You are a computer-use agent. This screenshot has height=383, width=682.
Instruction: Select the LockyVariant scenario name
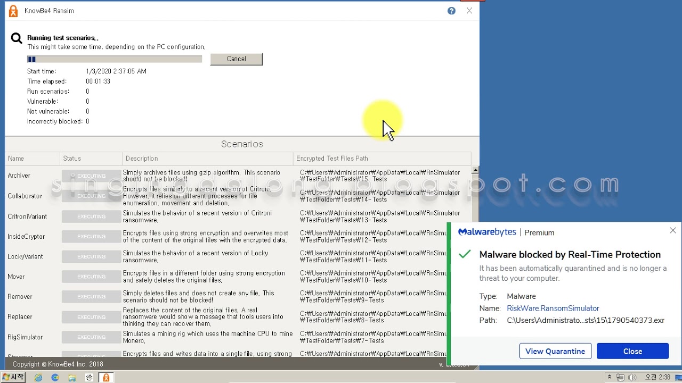(x=25, y=256)
